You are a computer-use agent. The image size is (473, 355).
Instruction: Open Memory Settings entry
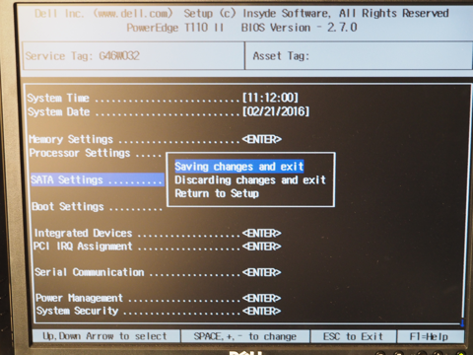pos(155,139)
